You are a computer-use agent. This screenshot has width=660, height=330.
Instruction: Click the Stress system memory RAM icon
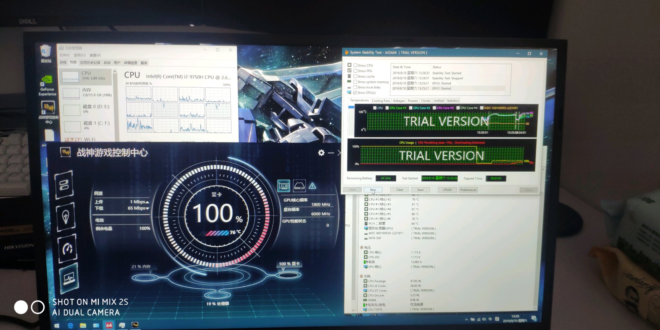point(349,82)
